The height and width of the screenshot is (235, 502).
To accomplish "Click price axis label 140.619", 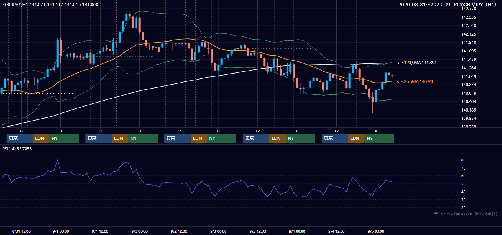I will (x=469, y=93).
